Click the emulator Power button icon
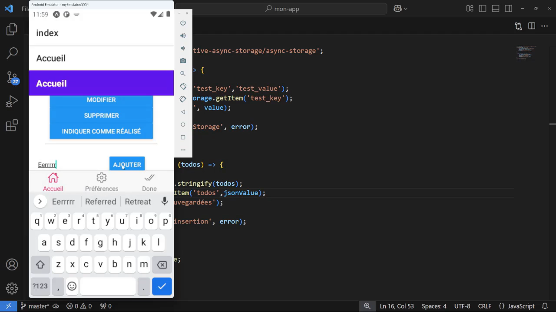The image size is (556, 312). pos(183,23)
